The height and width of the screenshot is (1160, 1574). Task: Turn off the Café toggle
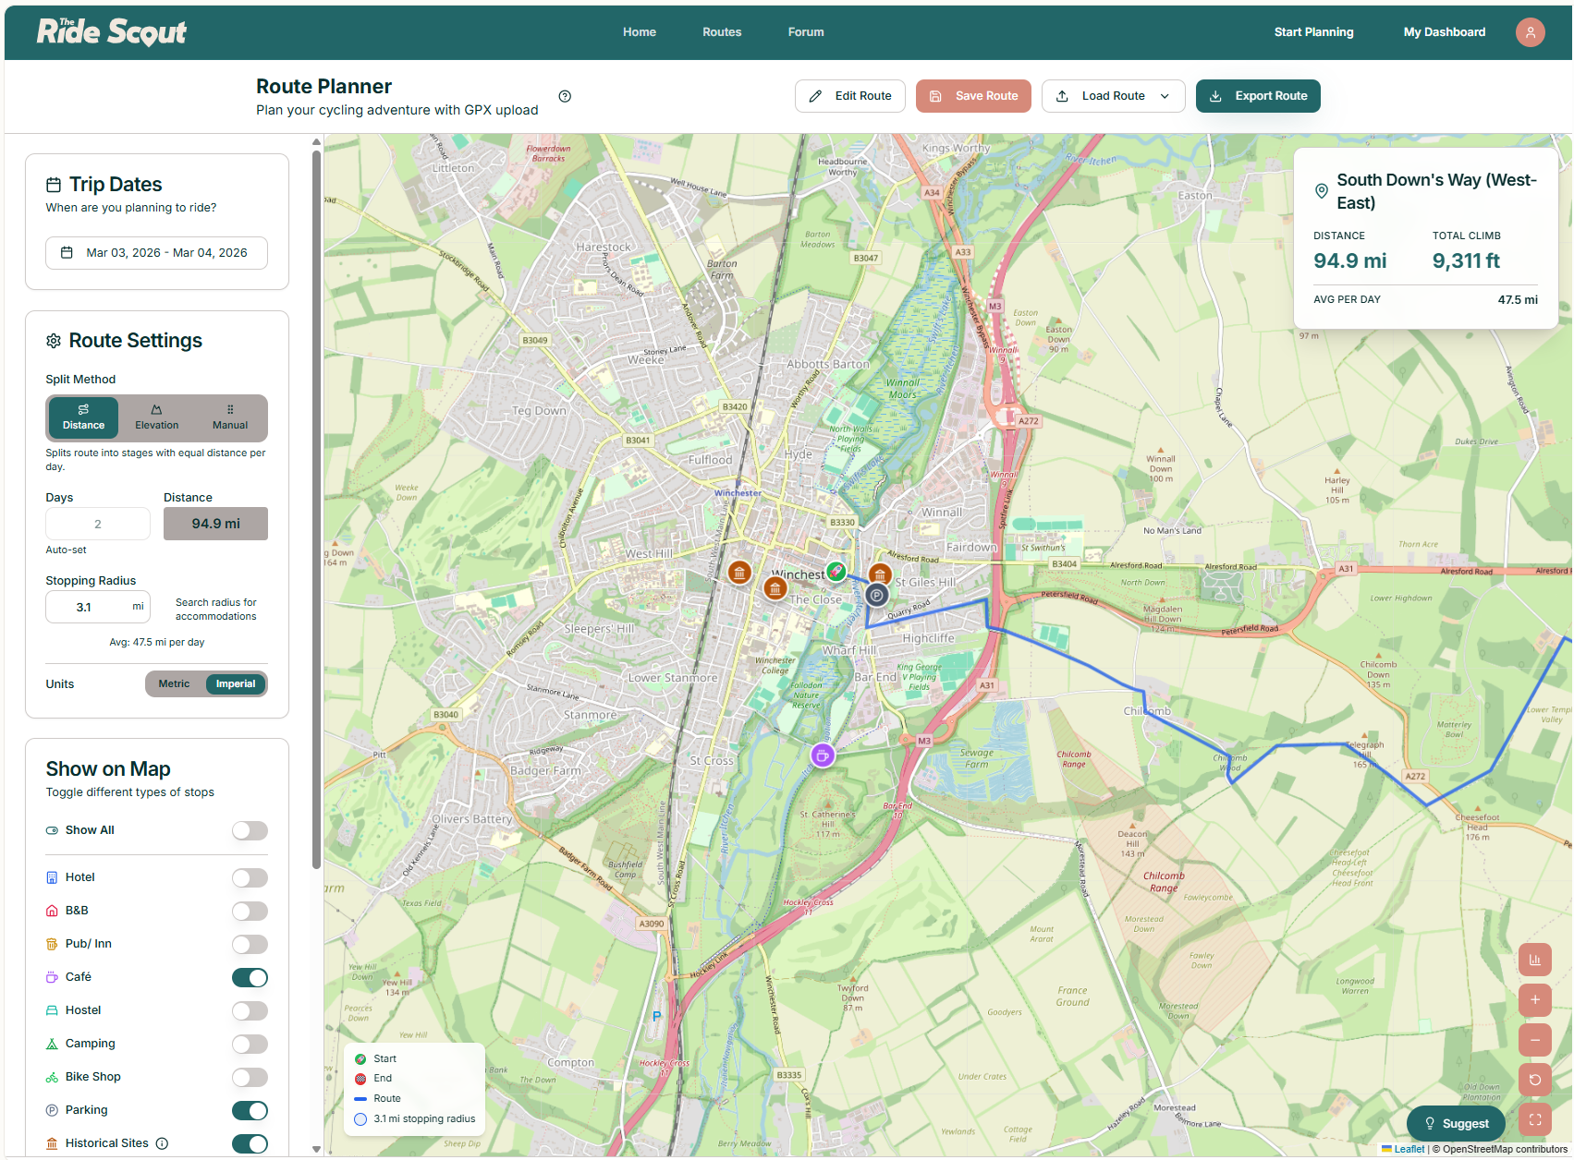[250, 977]
